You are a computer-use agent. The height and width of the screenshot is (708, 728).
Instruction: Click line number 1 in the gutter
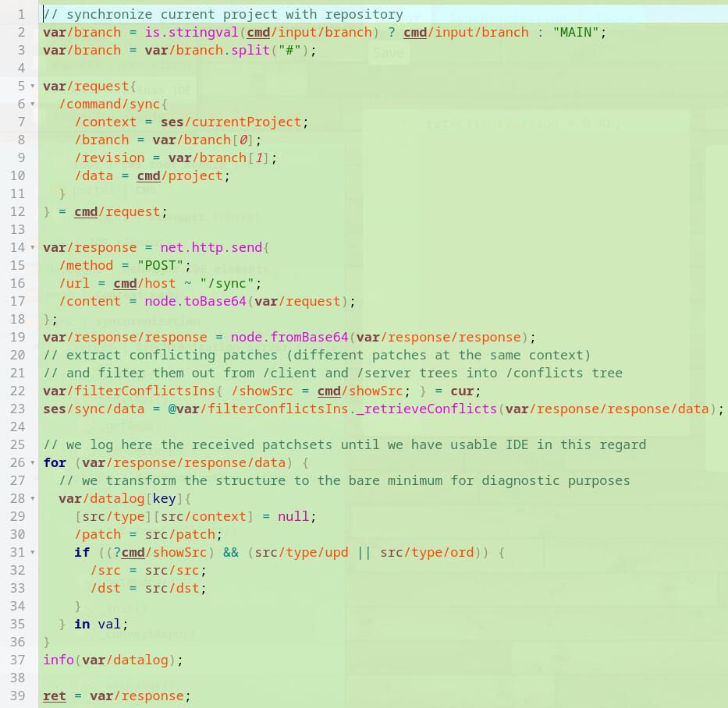(x=21, y=14)
